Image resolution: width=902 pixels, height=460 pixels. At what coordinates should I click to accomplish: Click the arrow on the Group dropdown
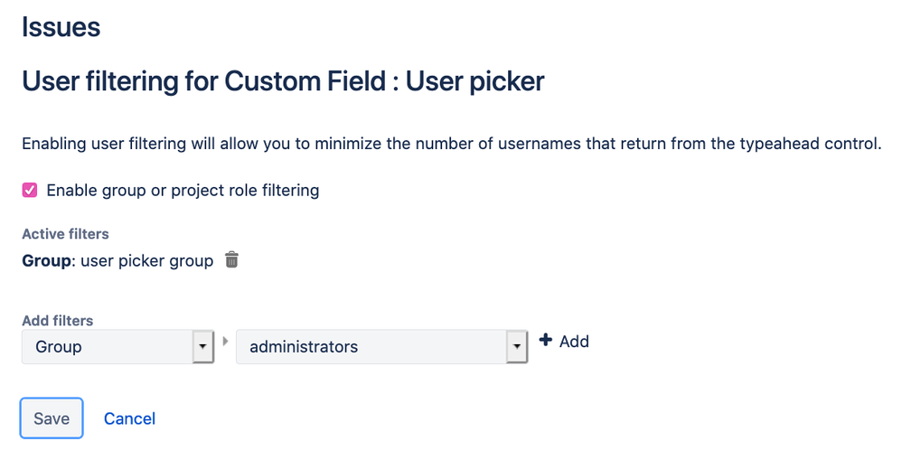[x=202, y=347]
